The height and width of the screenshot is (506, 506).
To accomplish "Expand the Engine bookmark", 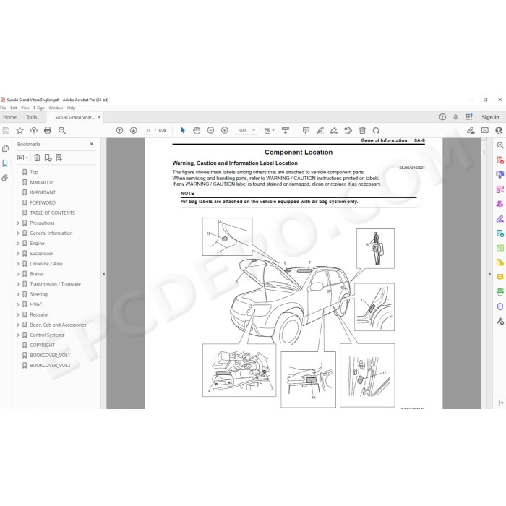I will coord(18,244).
